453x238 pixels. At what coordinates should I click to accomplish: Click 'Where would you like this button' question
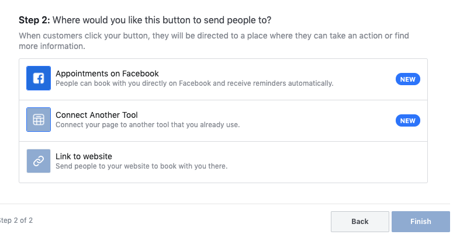pyautogui.click(x=162, y=20)
